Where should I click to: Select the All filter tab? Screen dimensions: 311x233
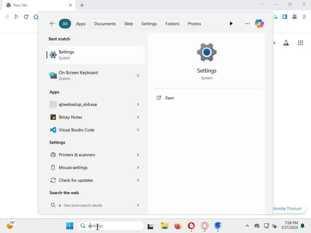[65, 24]
